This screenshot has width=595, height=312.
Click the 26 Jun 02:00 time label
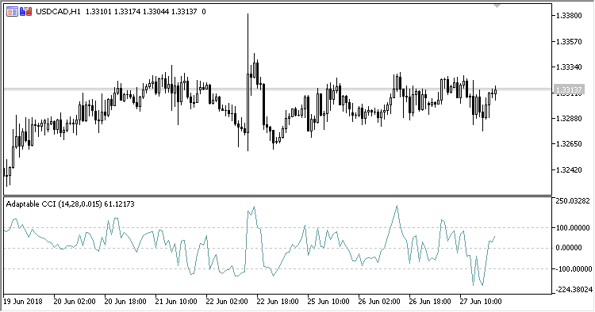pyautogui.click(x=379, y=302)
